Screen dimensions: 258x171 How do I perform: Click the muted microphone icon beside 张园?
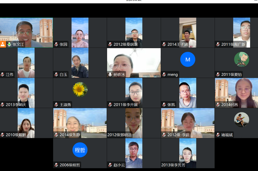pyautogui.click(x=56, y=44)
